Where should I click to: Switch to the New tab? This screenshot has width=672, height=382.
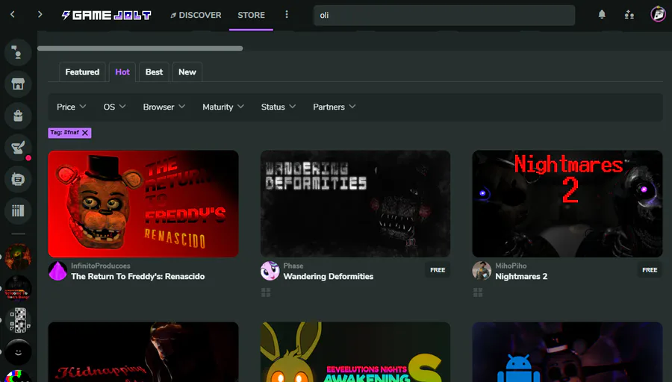coord(187,72)
